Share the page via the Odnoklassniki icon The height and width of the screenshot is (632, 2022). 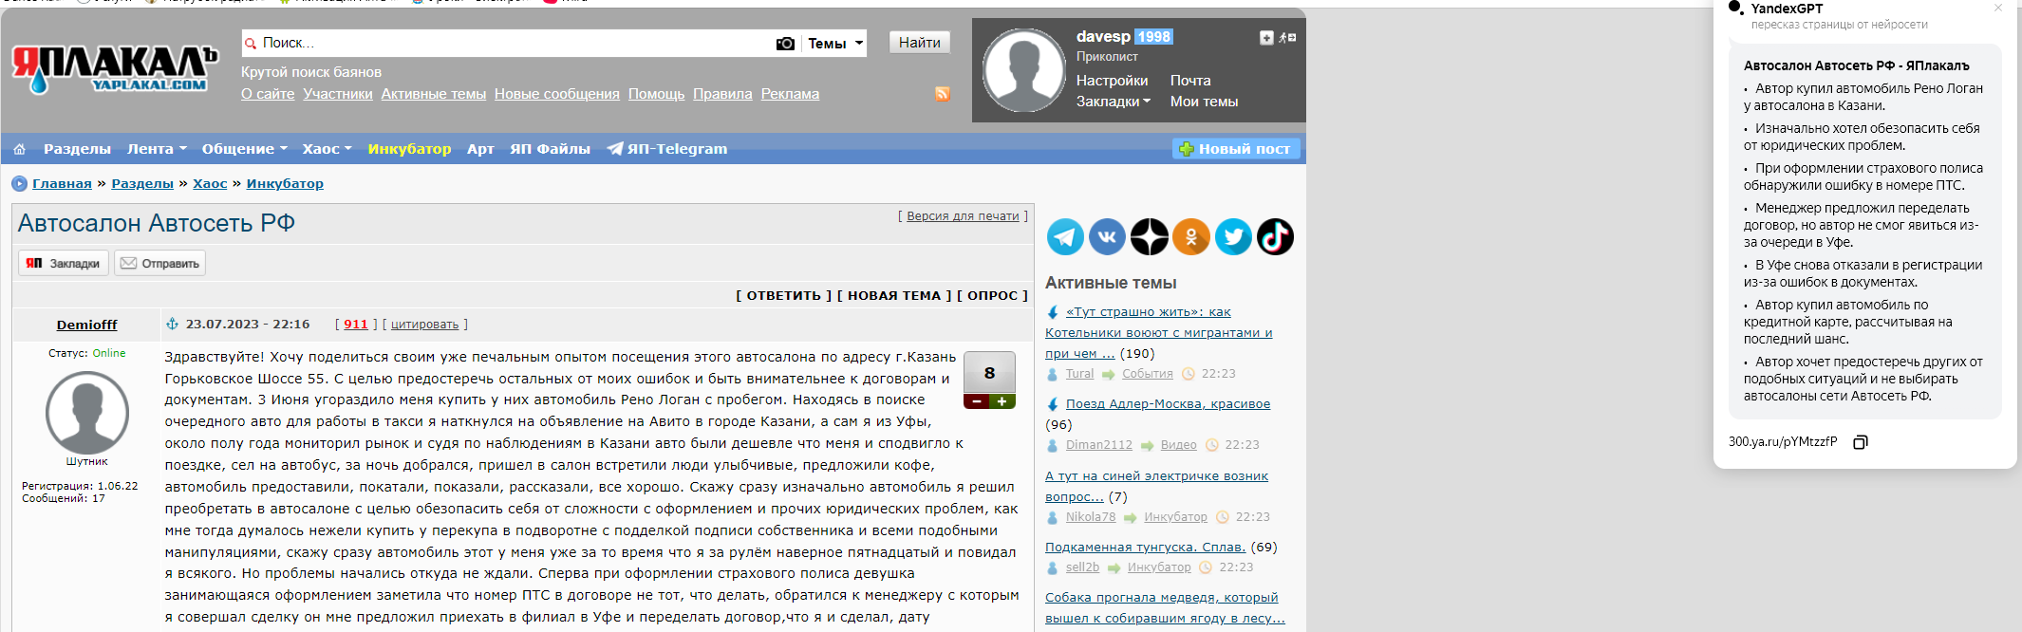click(x=1191, y=236)
